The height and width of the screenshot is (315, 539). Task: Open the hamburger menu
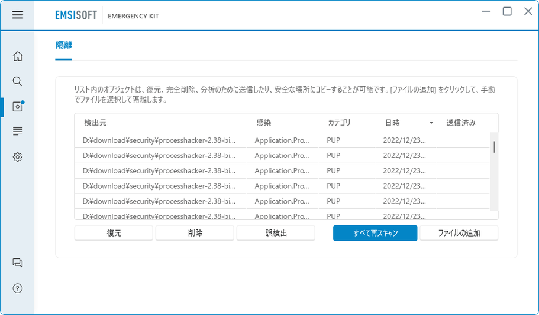(x=18, y=15)
